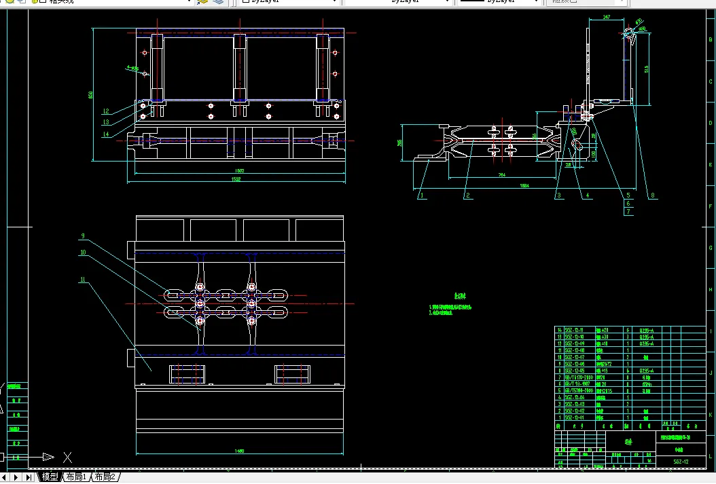Click zone letter G on right border
Screen dimensions: 716x484
click(x=711, y=248)
